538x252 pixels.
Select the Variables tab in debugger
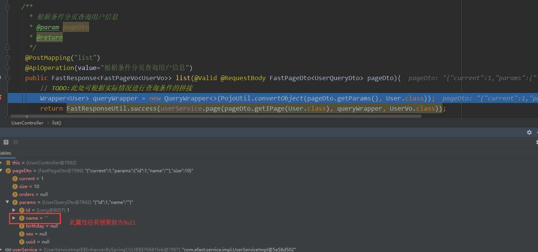pyautogui.click(x=5, y=153)
